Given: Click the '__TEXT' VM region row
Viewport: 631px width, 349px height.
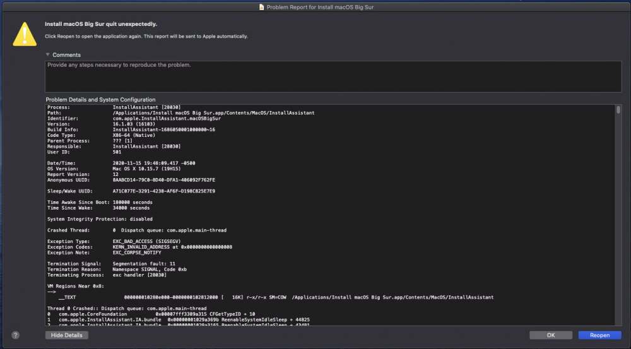Looking at the screenshot, I should [276, 297].
